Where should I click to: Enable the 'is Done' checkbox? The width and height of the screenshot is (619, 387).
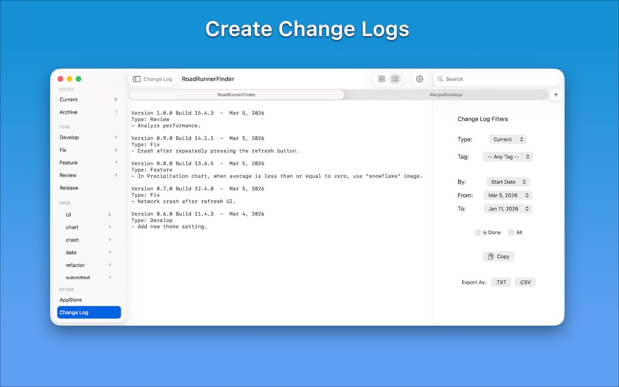coord(478,232)
